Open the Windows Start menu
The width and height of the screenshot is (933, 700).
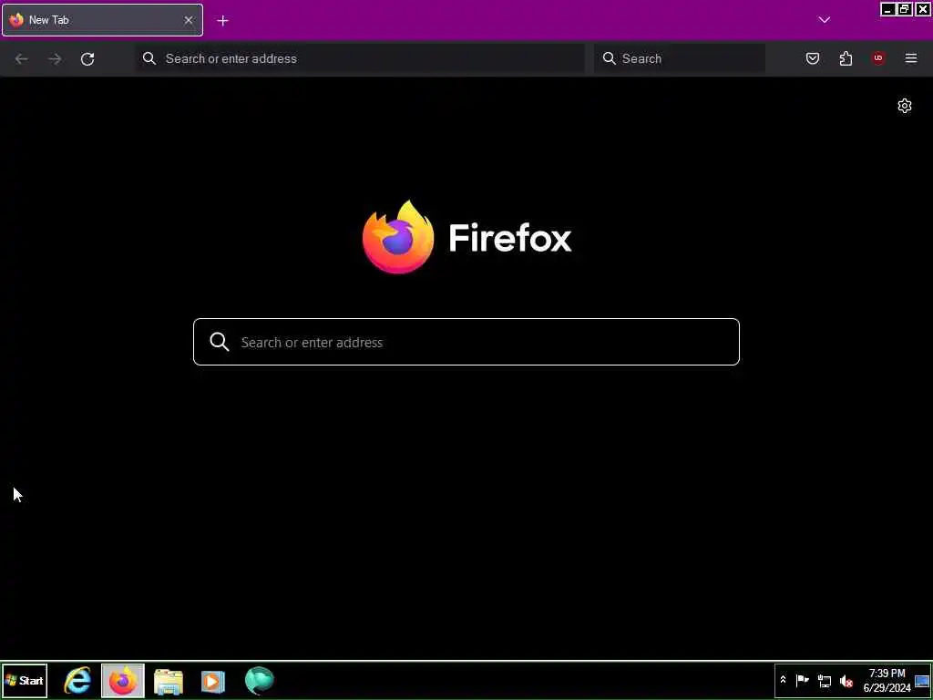pyautogui.click(x=25, y=680)
